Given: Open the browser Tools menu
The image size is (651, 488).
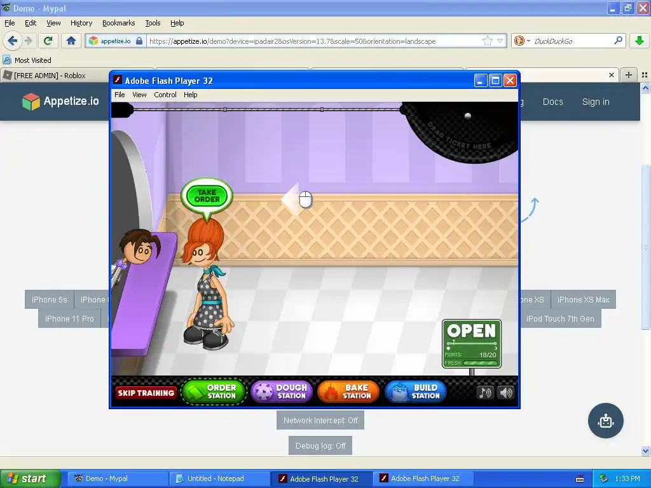Looking at the screenshot, I should point(153,23).
